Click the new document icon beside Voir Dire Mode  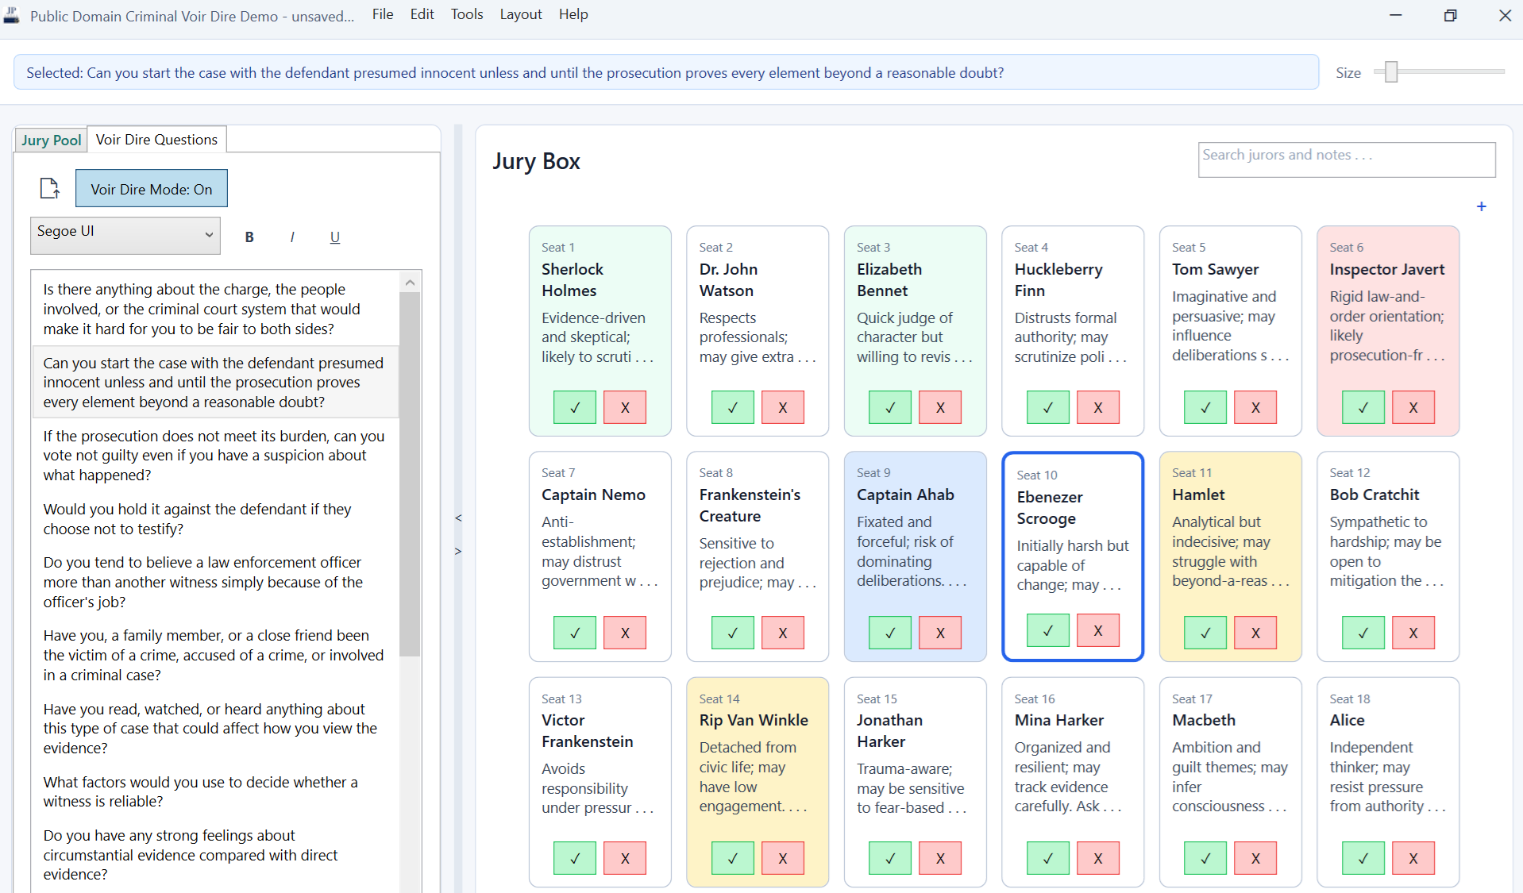pos(49,188)
